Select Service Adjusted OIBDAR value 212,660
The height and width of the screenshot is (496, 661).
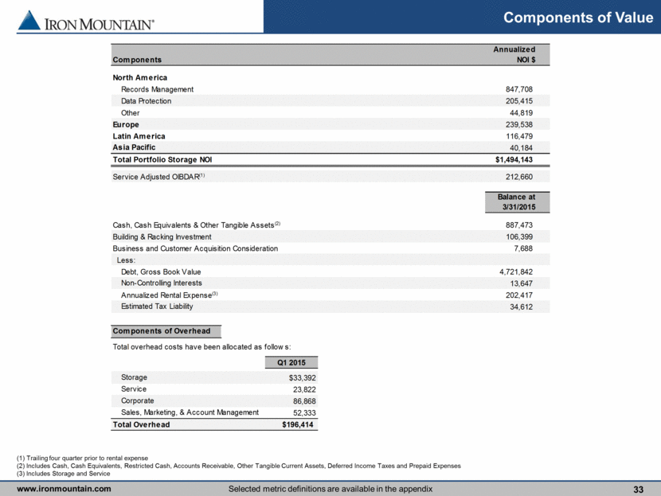[519, 177]
